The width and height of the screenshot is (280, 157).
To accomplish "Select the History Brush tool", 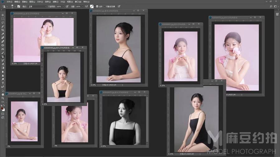I will tap(3, 60).
